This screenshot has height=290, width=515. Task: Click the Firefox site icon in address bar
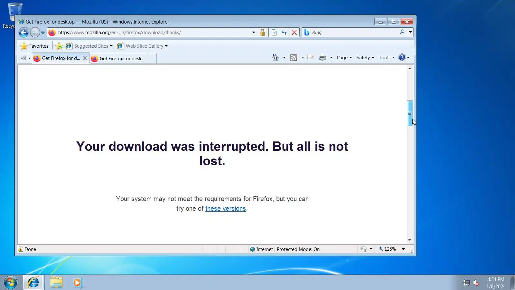(52, 33)
